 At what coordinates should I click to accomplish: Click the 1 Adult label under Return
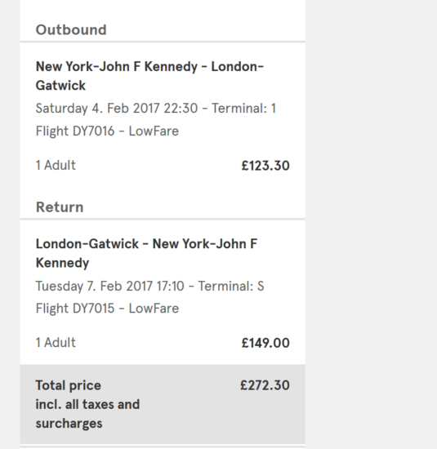point(56,343)
